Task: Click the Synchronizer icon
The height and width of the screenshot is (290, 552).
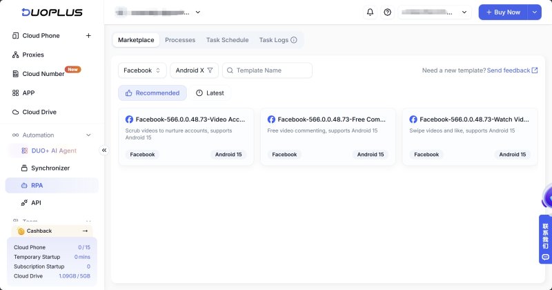Action: click(24, 168)
